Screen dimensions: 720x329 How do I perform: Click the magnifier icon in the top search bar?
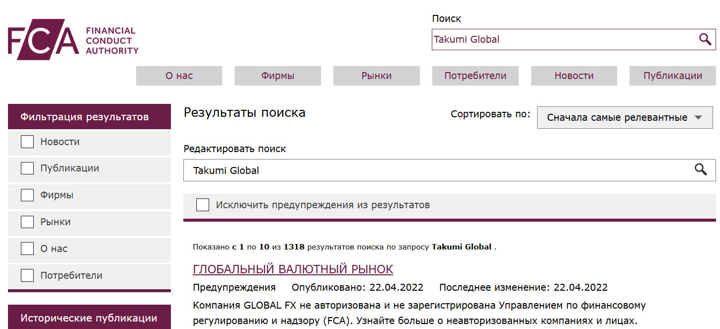(705, 39)
